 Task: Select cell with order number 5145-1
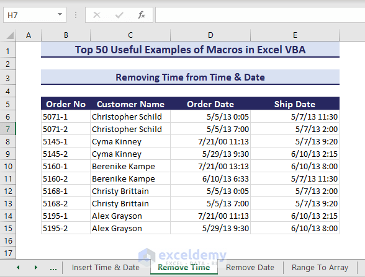coord(66,141)
